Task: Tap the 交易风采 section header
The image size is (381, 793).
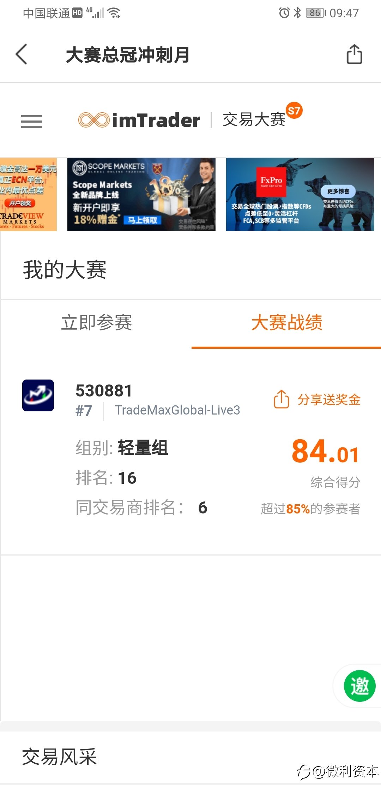Action: [x=59, y=757]
